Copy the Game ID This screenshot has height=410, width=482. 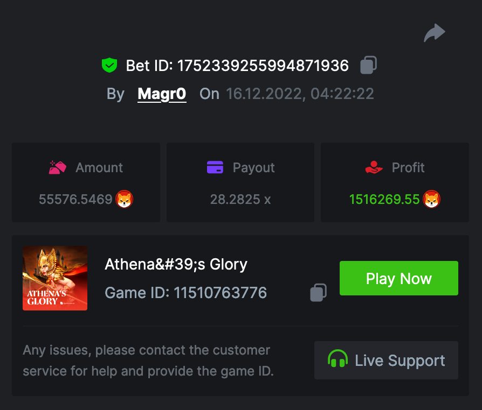(x=318, y=292)
